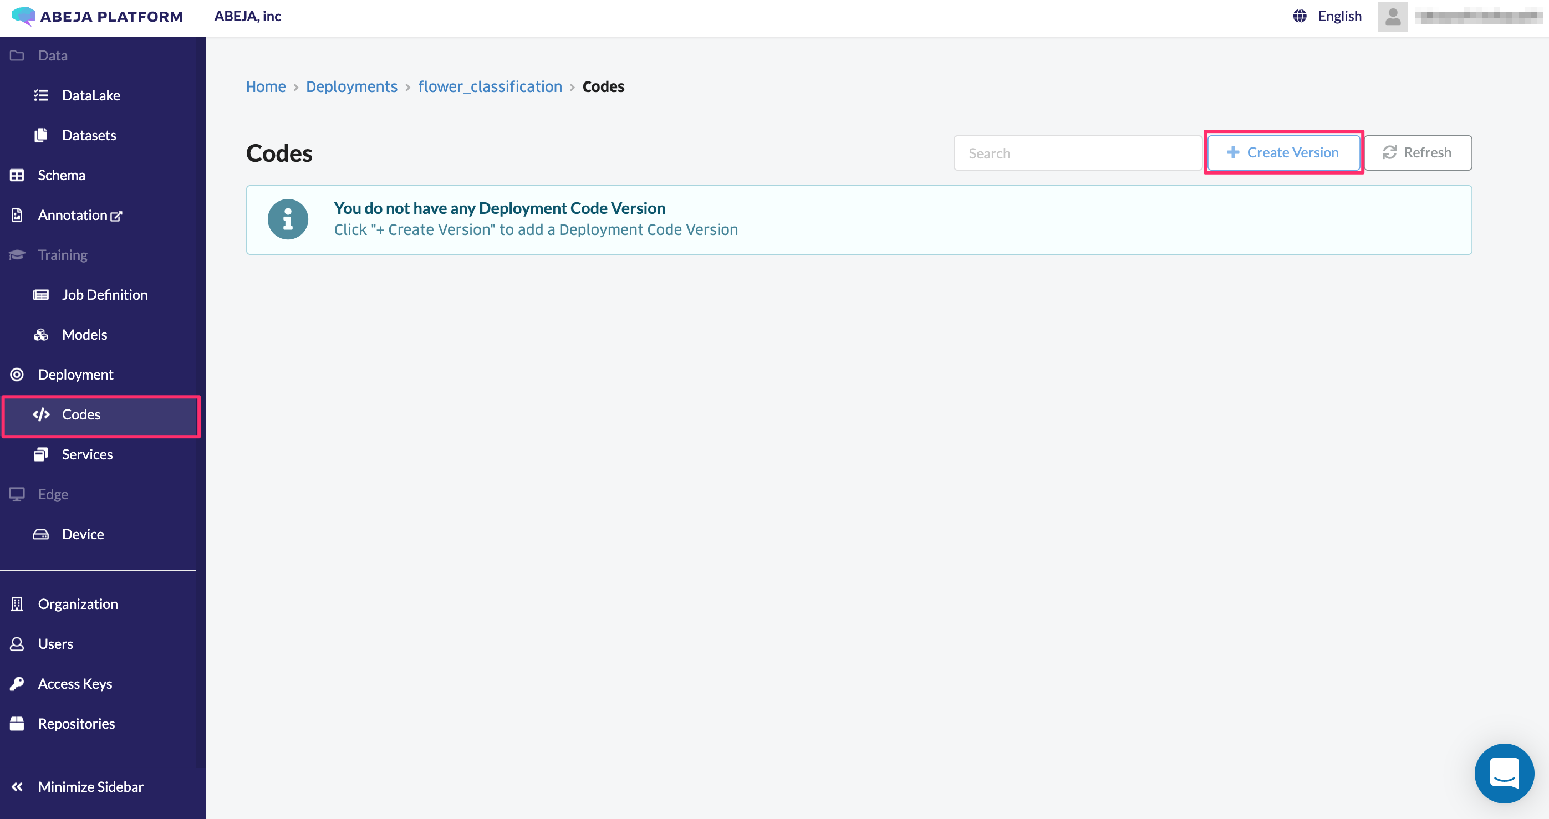Click the Codes page heading
1549x819 pixels.
coord(279,153)
